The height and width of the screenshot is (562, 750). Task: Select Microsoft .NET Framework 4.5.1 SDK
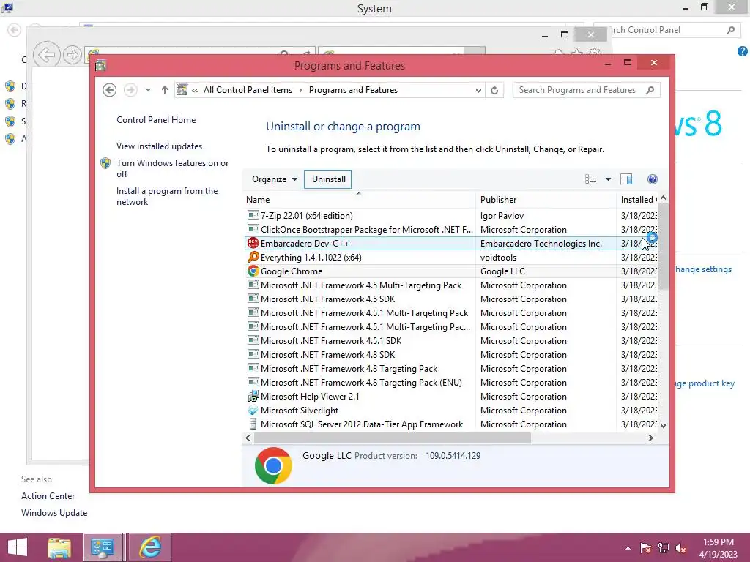click(x=450, y=341)
